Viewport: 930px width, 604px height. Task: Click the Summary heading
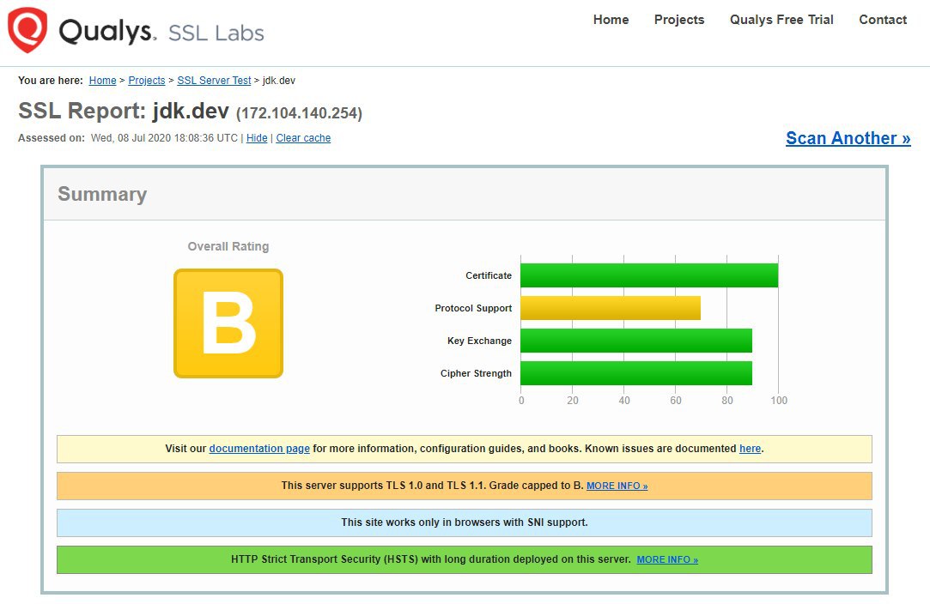click(102, 194)
